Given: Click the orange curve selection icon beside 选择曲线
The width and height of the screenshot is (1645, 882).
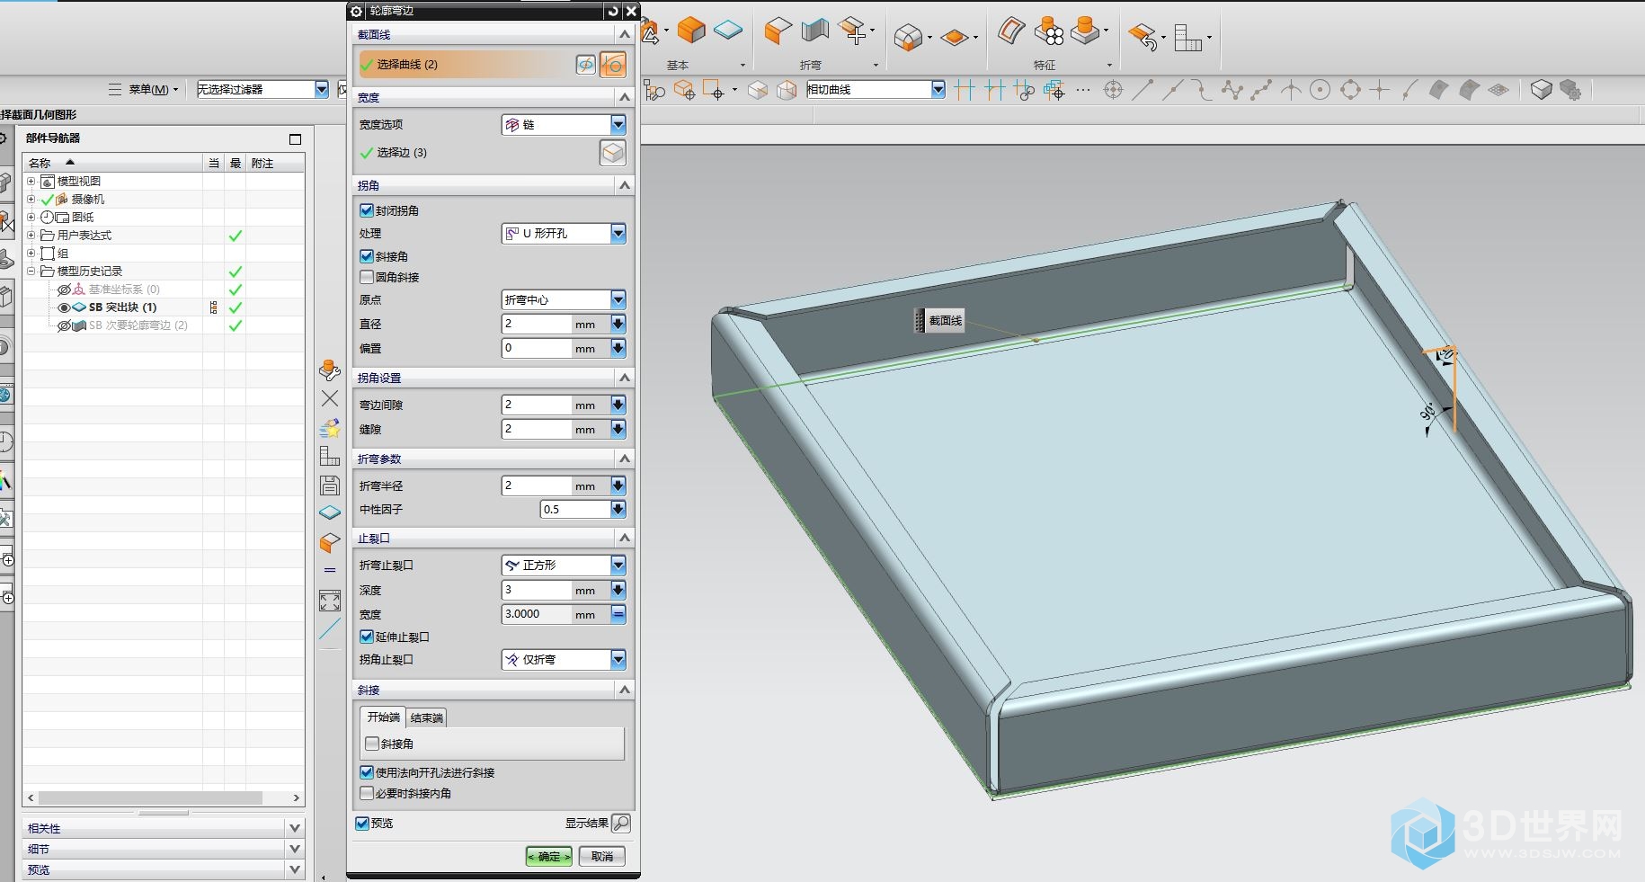Looking at the screenshot, I should point(613,65).
